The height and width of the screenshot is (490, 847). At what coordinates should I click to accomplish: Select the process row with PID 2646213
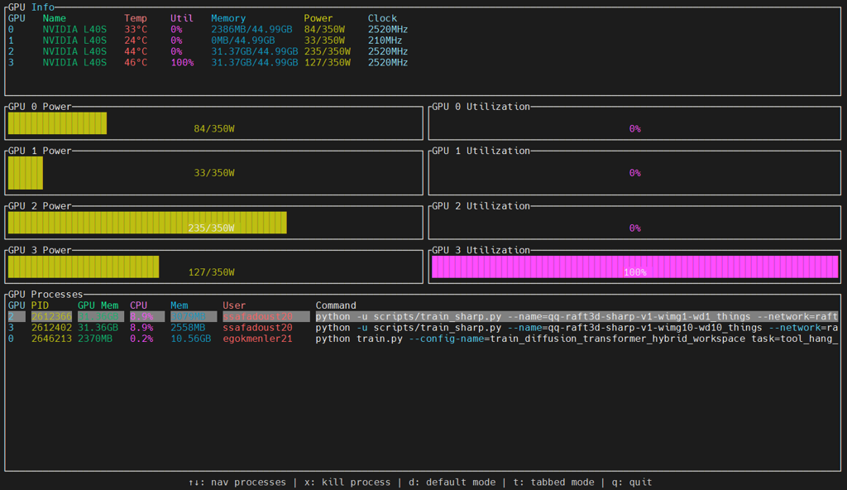click(x=51, y=339)
